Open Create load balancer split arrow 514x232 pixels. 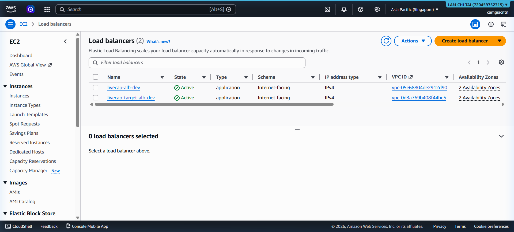pyautogui.click(x=500, y=41)
